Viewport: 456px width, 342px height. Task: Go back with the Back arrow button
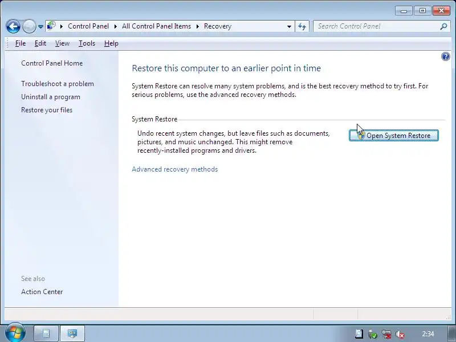(13, 26)
